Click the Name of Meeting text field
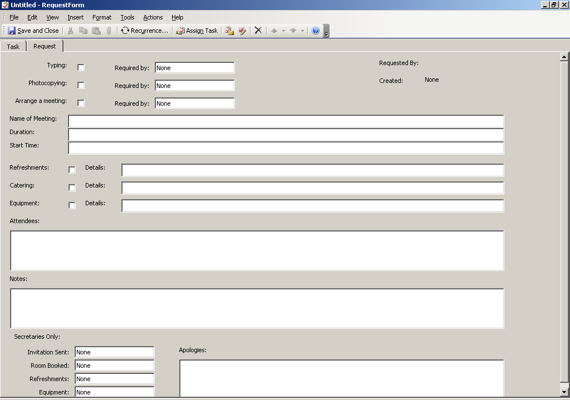 [x=286, y=121]
